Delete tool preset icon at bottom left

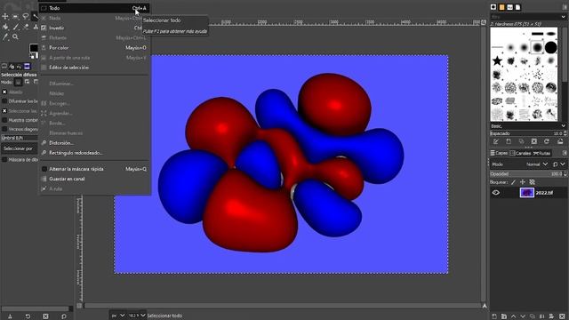pyautogui.click(x=45, y=316)
